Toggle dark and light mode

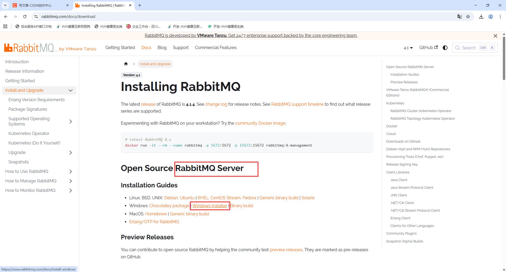tap(445, 48)
